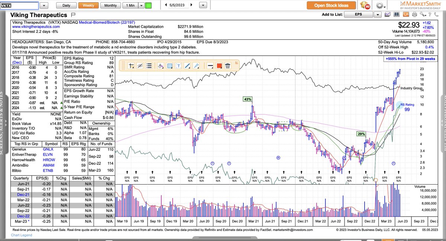
Task: Click the Mar-23 quarterly EPS row
Action: [62, 221]
